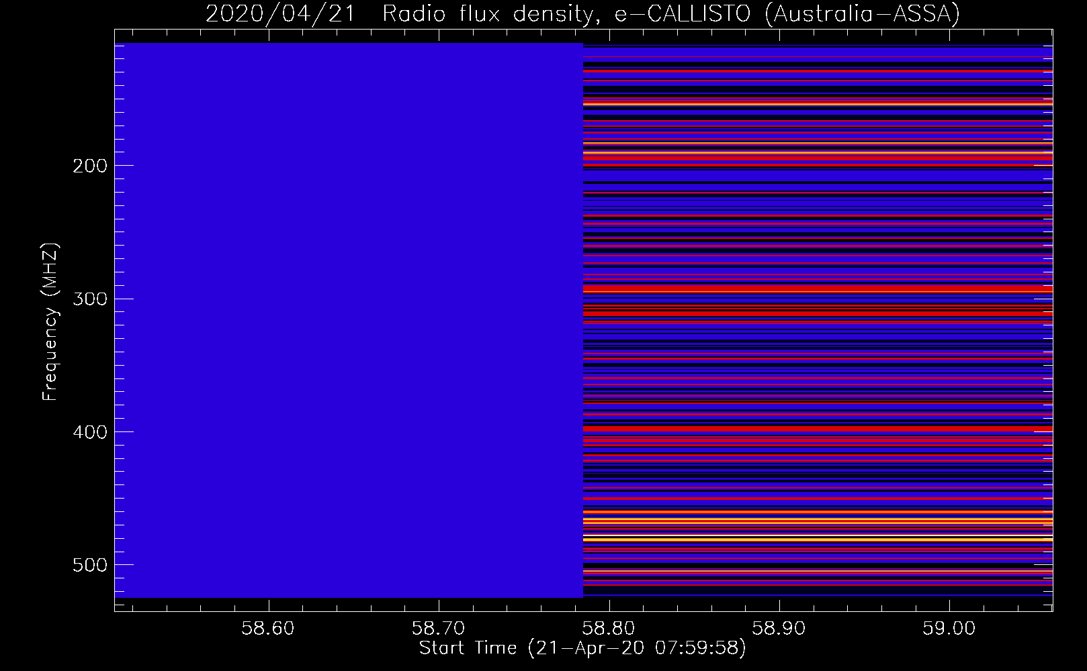Image resolution: width=1087 pixels, height=671 pixels.
Task: Click the bright yellow band near 480 MHz
Action: [x=818, y=539]
